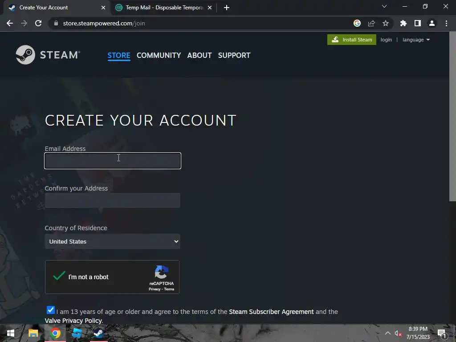Open the Chrome three-dot menu

tap(446, 23)
